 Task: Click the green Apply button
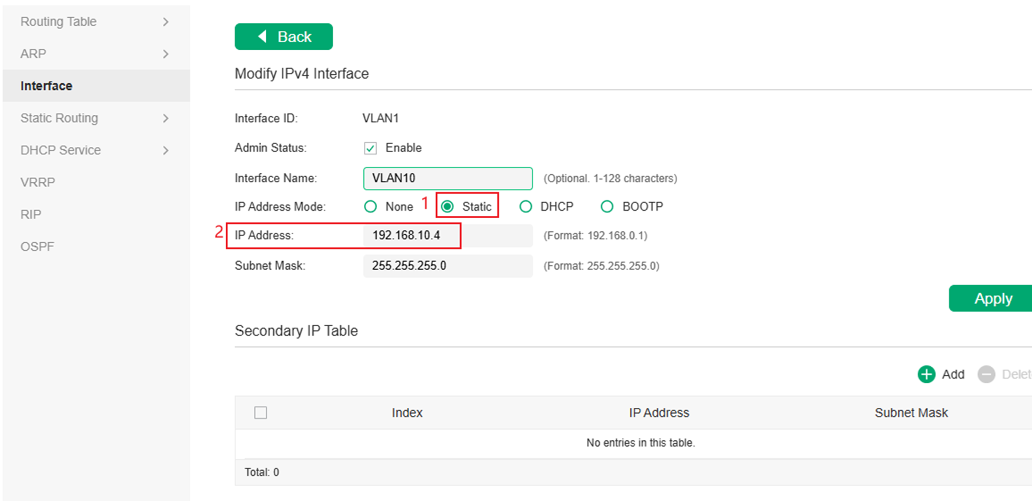pos(990,298)
